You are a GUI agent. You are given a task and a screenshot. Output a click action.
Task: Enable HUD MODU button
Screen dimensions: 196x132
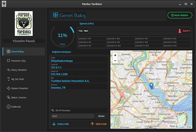tap(180, 15)
